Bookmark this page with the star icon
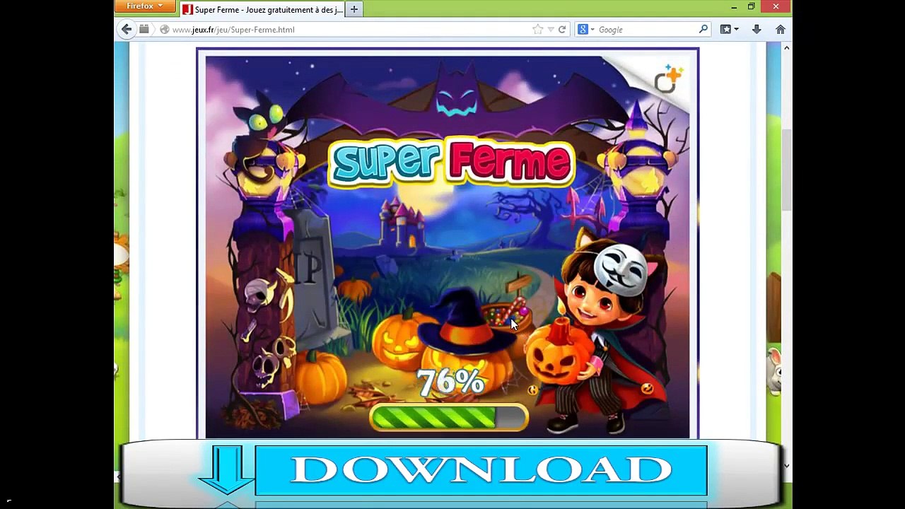The width and height of the screenshot is (905, 509). click(x=538, y=30)
